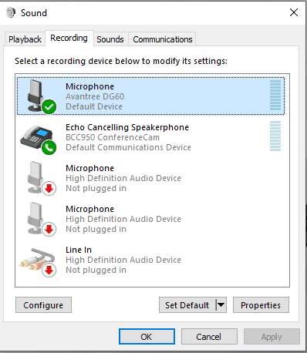
Task: Click the level meter of Avantree microphone
Action: 275,95
